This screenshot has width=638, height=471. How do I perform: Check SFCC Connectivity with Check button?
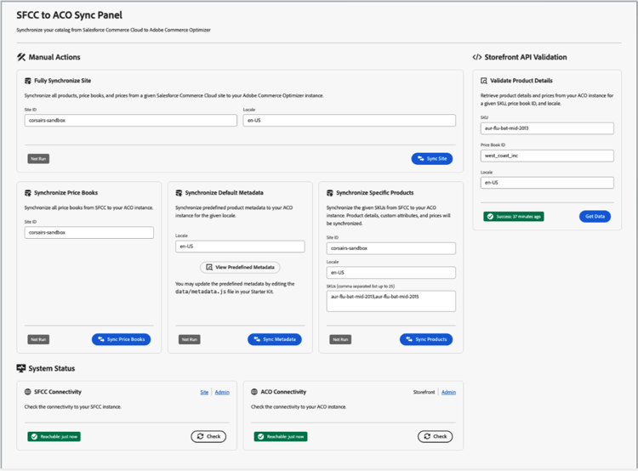208,436
